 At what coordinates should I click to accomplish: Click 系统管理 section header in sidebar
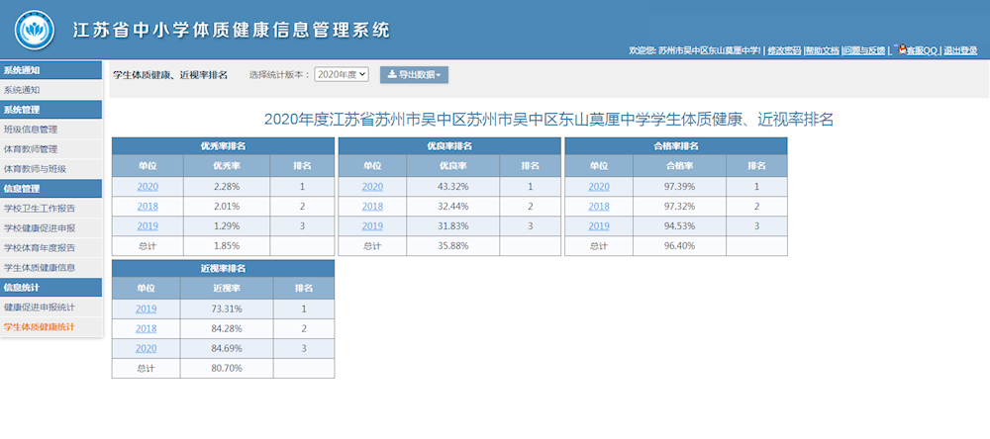click(50, 110)
